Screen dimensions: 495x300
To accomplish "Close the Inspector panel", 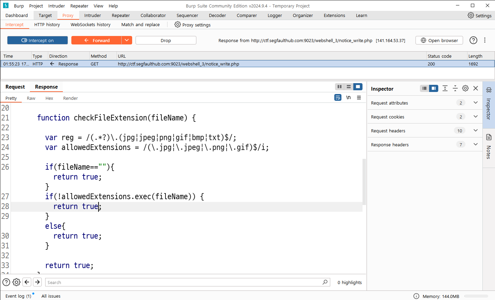I will (476, 88).
